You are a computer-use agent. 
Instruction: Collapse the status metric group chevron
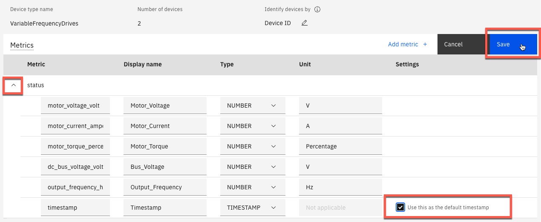(14, 85)
